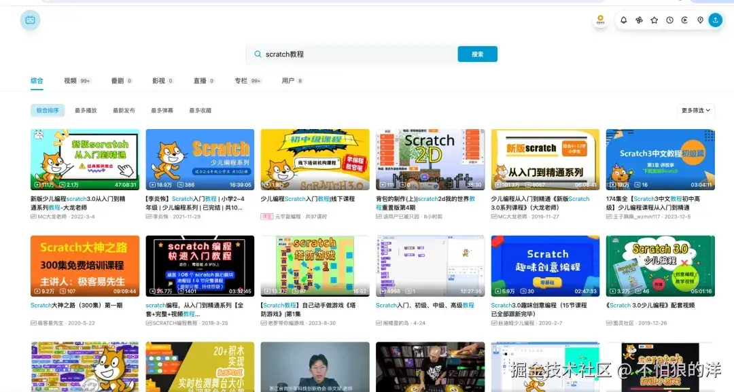
Task: Open the notifications bell icon
Action: [x=623, y=20]
